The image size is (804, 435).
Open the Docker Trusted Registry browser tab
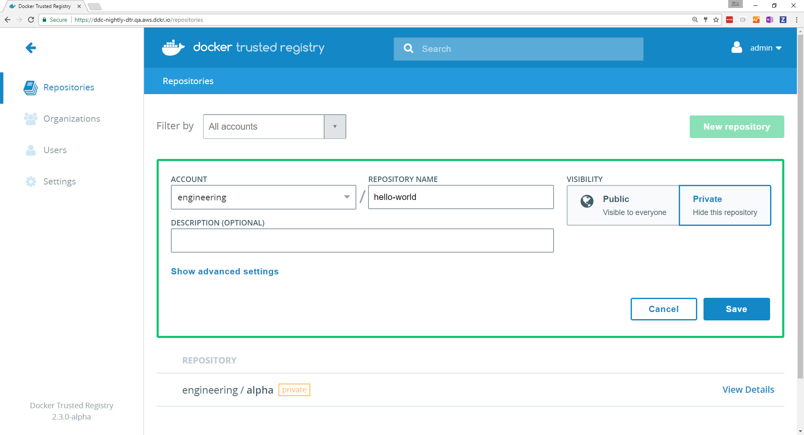point(44,6)
